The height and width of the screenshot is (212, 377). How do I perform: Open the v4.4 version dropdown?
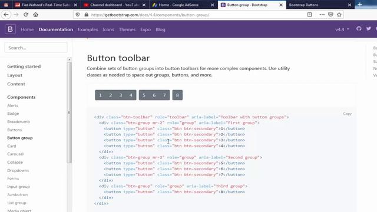[342, 29]
